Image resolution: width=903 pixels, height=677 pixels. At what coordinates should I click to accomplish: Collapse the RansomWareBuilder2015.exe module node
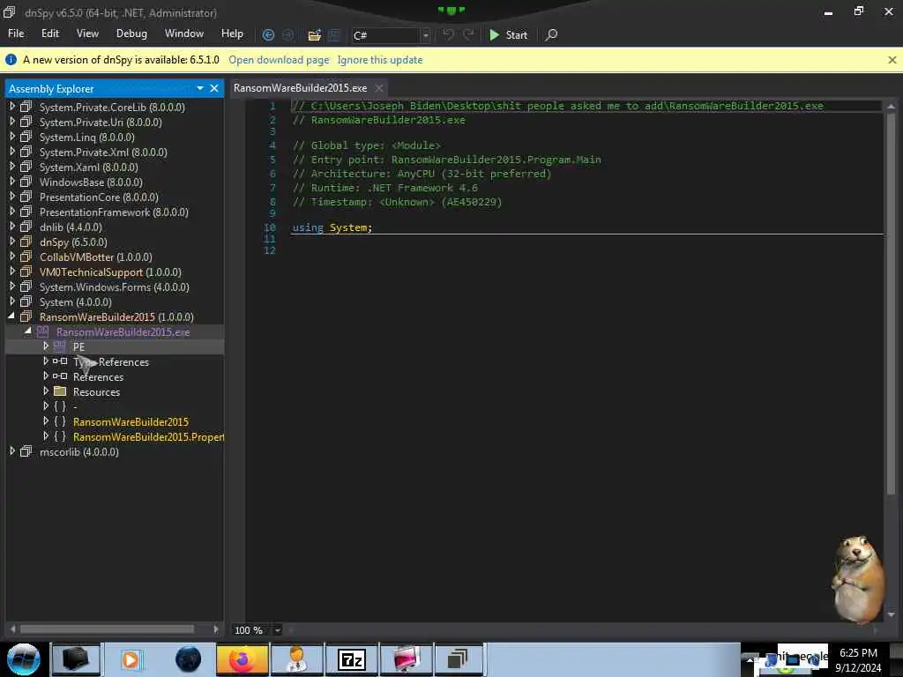pos(27,331)
